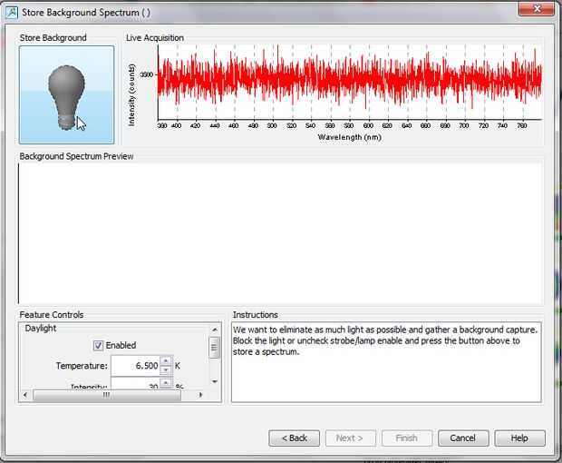Click Feature Controls horizontal scrollbar left arrow
The height and width of the screenshot is (463, 562).
pyautogui.click(x=25, y=395)
